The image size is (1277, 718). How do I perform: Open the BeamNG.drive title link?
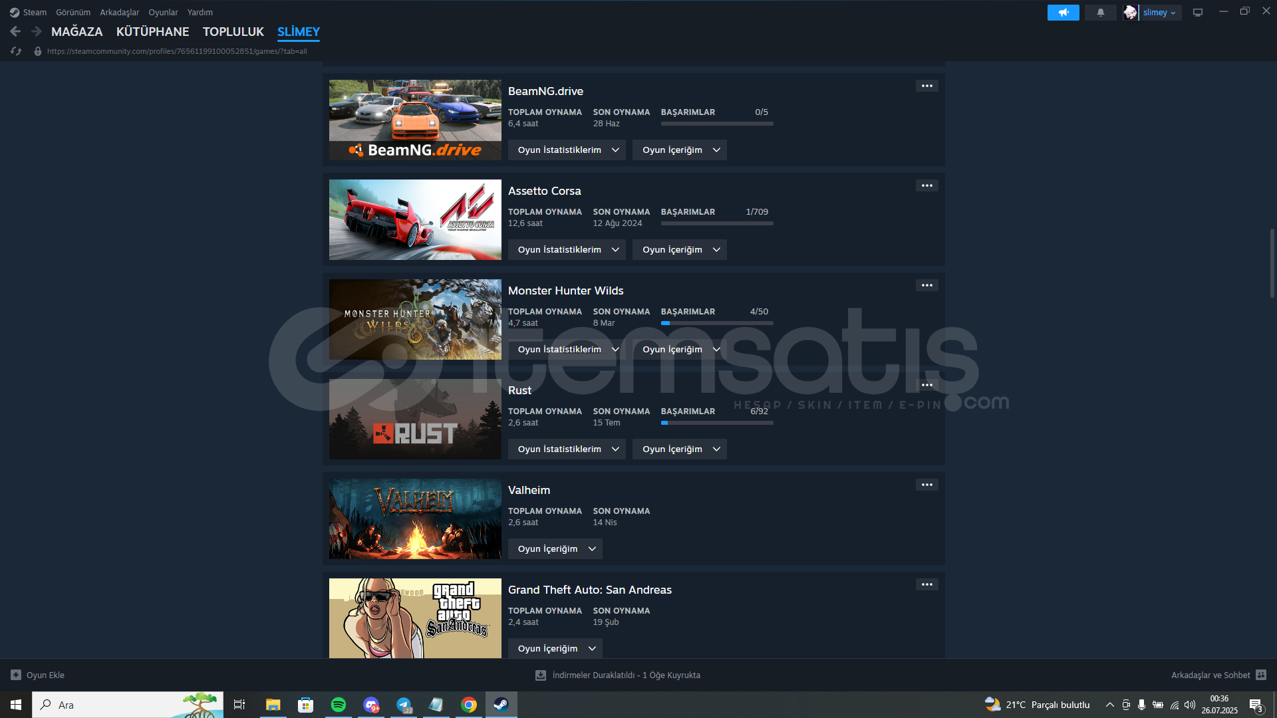click(545, 92)
